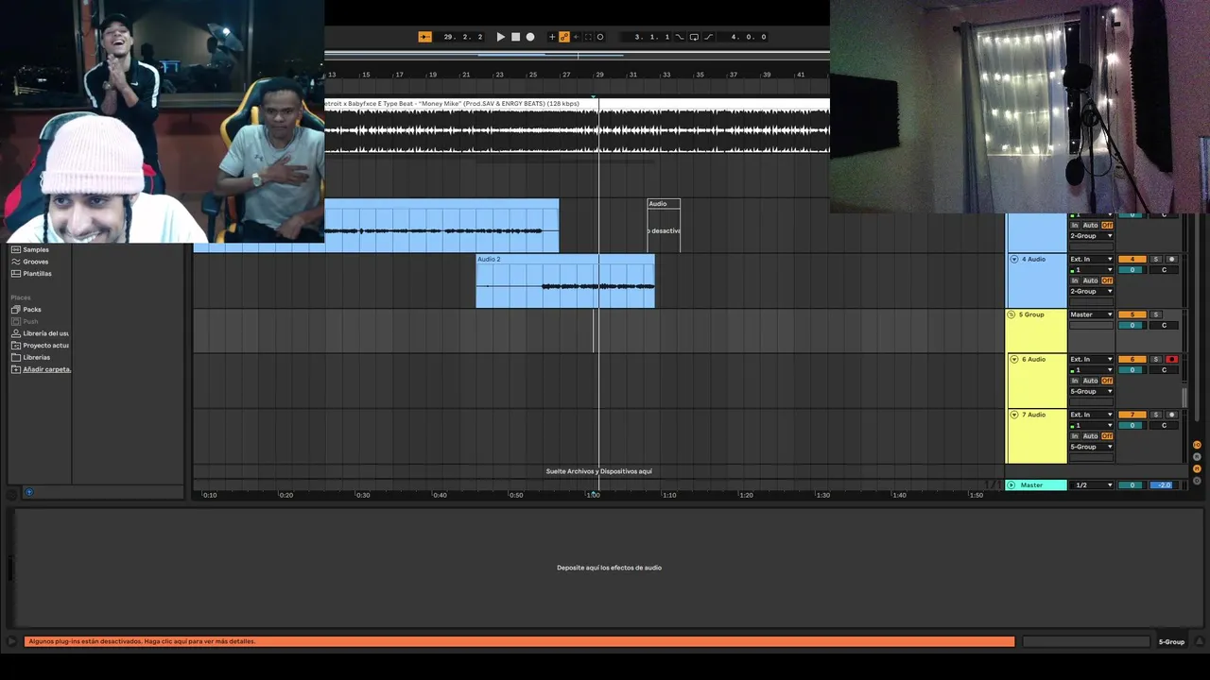Open Ext. In input dropdown on 7 Audio
The image size is (1210, 680).
click(1092, 415)
